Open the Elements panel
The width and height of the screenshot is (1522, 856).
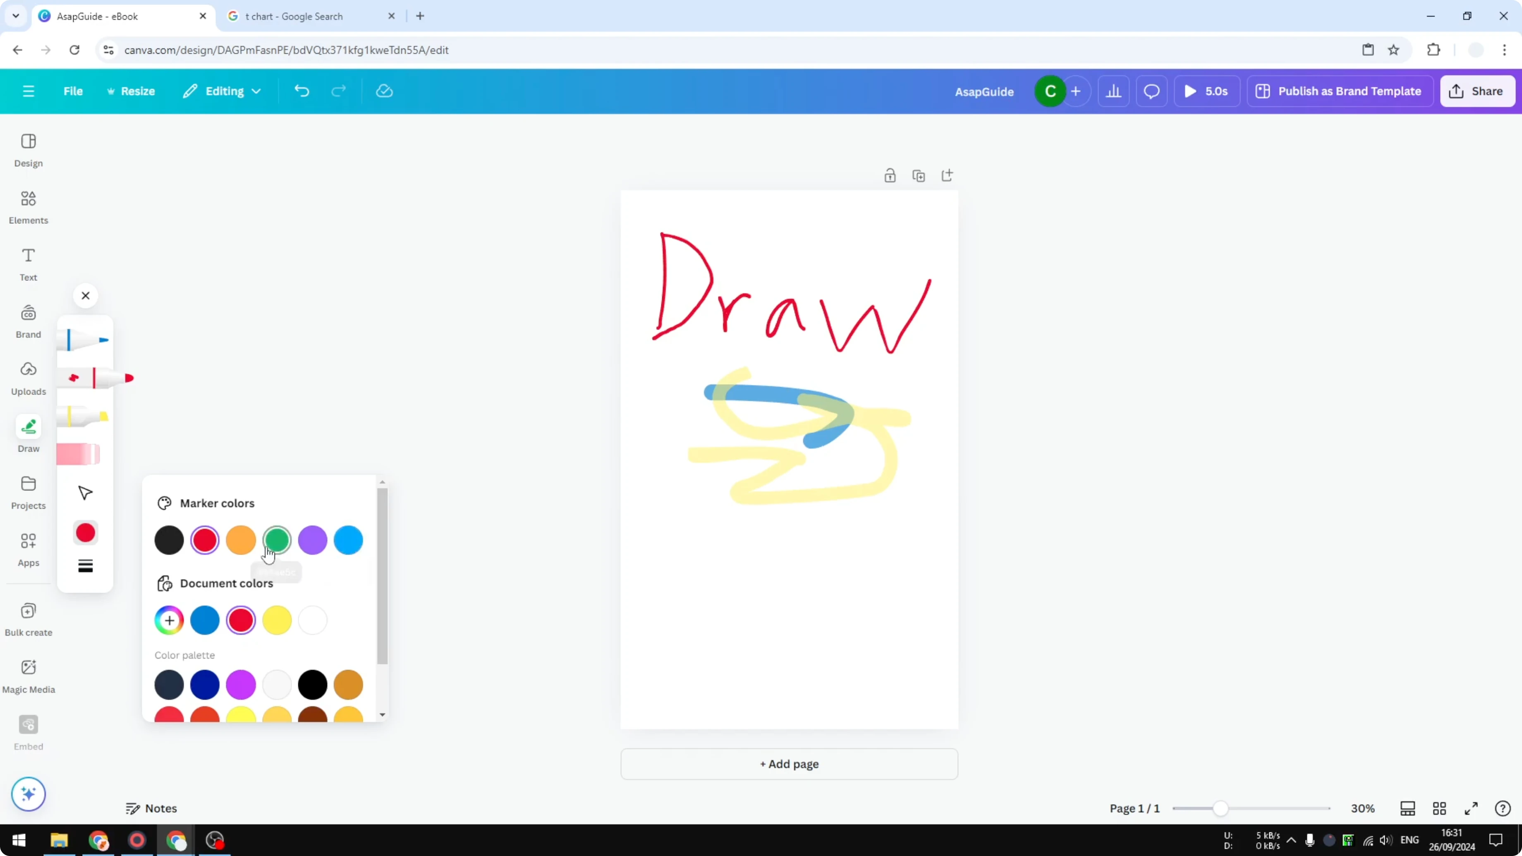(x=29, y=207)
